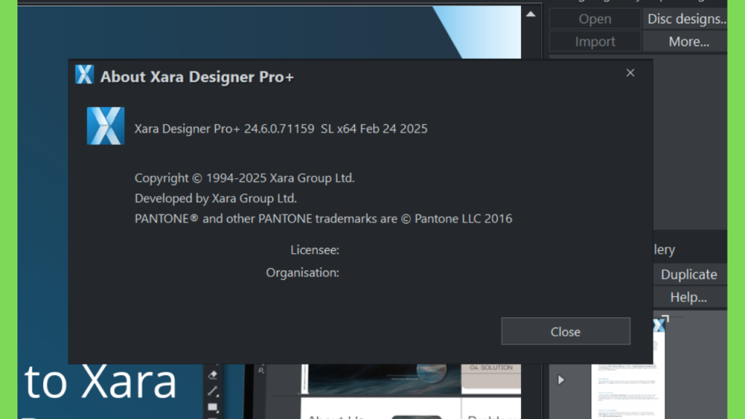Click the 'Developed by Xara Group Ltd.' line
The width and height of the screenshot is (745, 419).
tap(215, 198)
